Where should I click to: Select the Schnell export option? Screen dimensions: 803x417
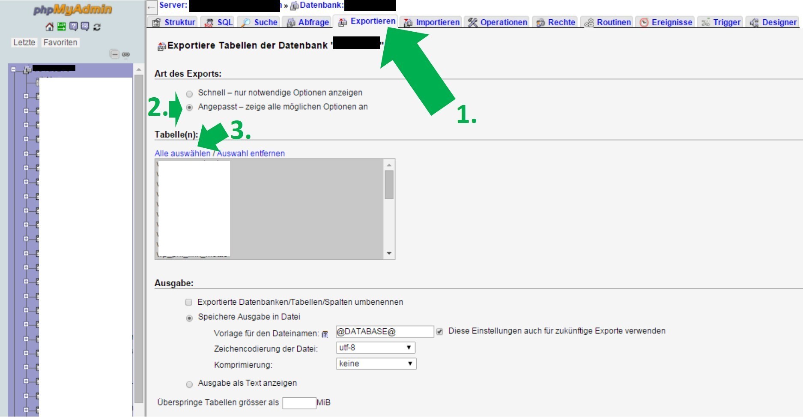pyautogui.click(x=189, y=93)
